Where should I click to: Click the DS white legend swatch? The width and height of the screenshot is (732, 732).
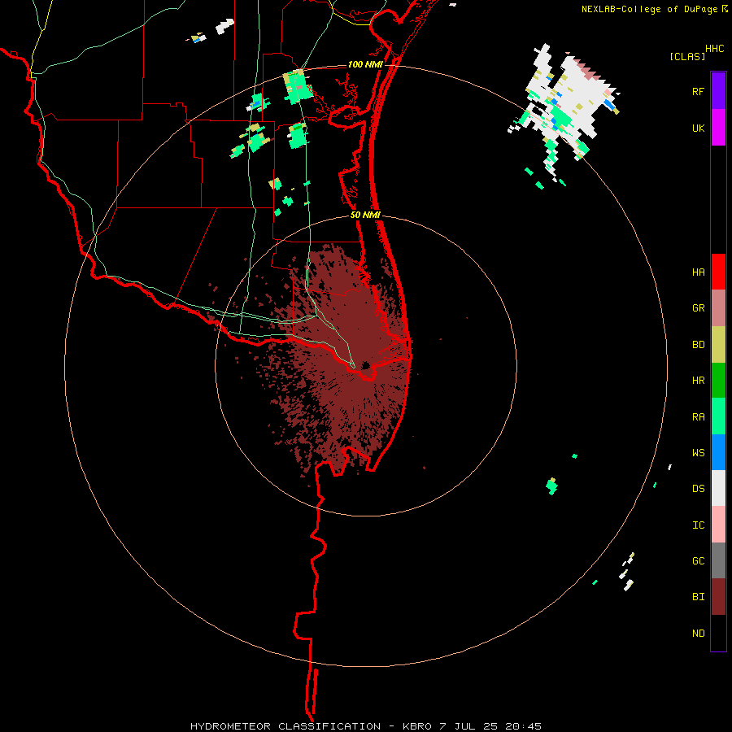pyautogui.click(x=718, y=488)
